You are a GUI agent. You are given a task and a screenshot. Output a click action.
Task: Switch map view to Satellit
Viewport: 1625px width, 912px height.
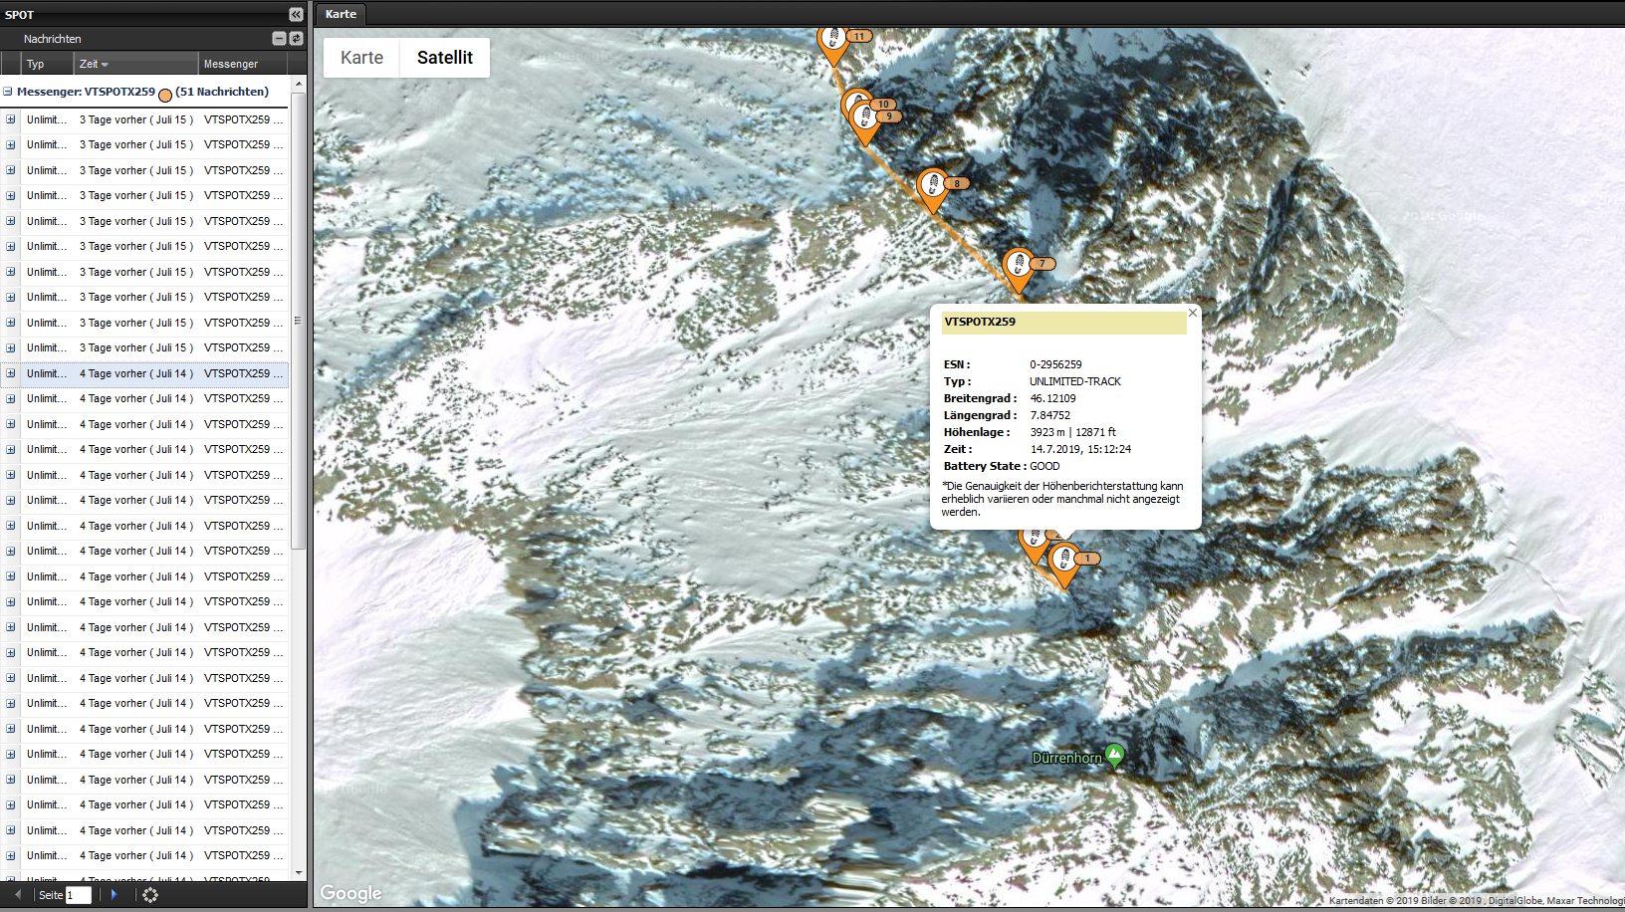pos(445,58)
